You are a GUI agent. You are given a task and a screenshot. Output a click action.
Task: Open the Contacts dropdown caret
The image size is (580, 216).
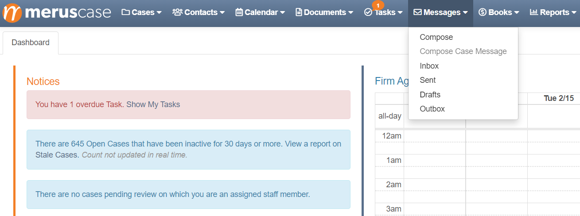click(x=222, y=13)
